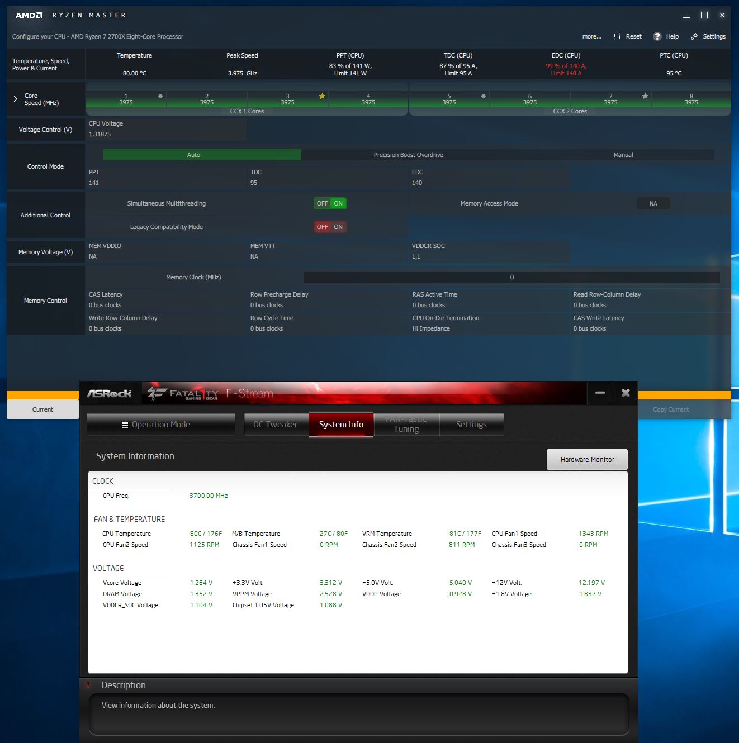Click core 6 speed 3975
The image size is (739, 743).
click(x=530, y=102)
